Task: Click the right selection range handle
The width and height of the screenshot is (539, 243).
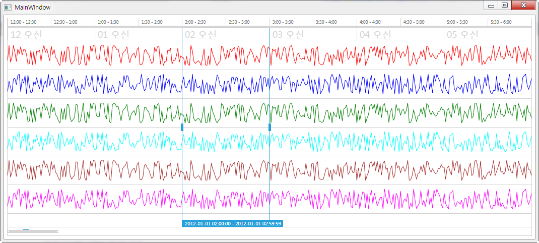Action: click(x=270, y=128)
